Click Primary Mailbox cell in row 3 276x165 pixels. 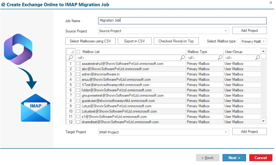(x=204, y=74)
